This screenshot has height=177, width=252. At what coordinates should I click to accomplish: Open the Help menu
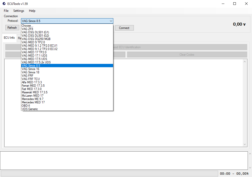pyautogui.click(x=32, y=11)
